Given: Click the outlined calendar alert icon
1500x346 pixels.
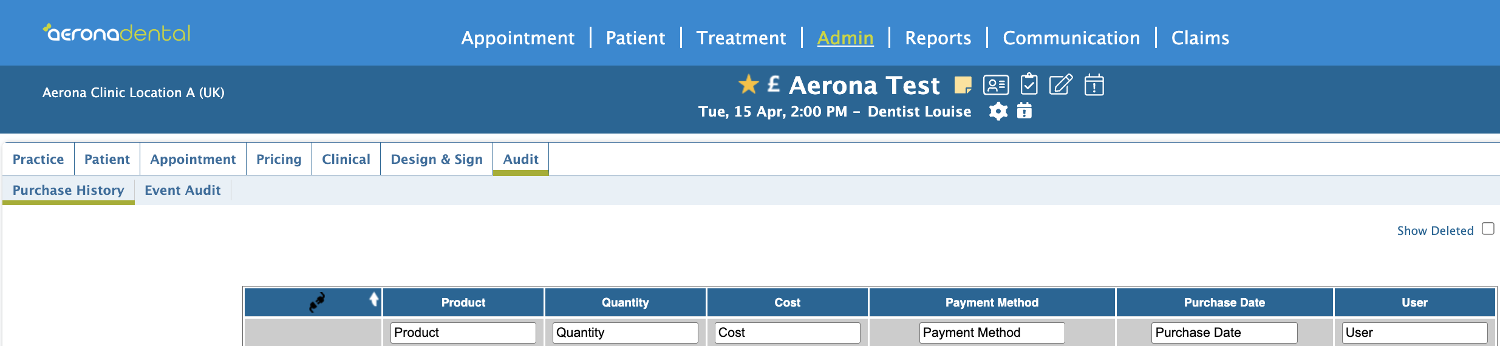Looking at the screenshot, I should click(x=1094, y=85).
